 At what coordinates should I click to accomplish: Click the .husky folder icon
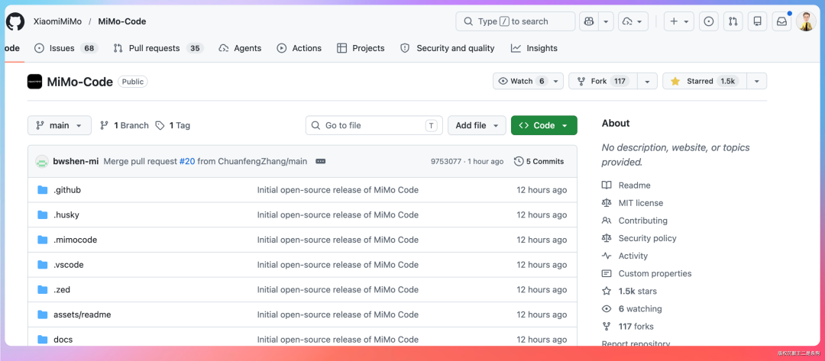click(43, 215)
